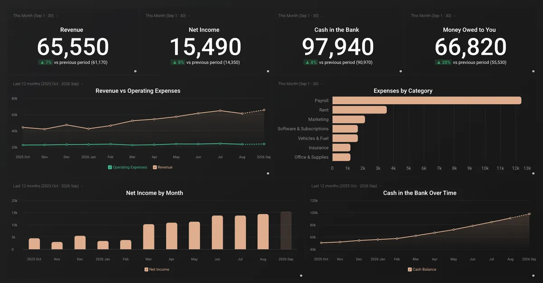The width and height of the screenshot is (543, 283).
Task: Click the May bar in Net Income by Month
Action: 195,236
